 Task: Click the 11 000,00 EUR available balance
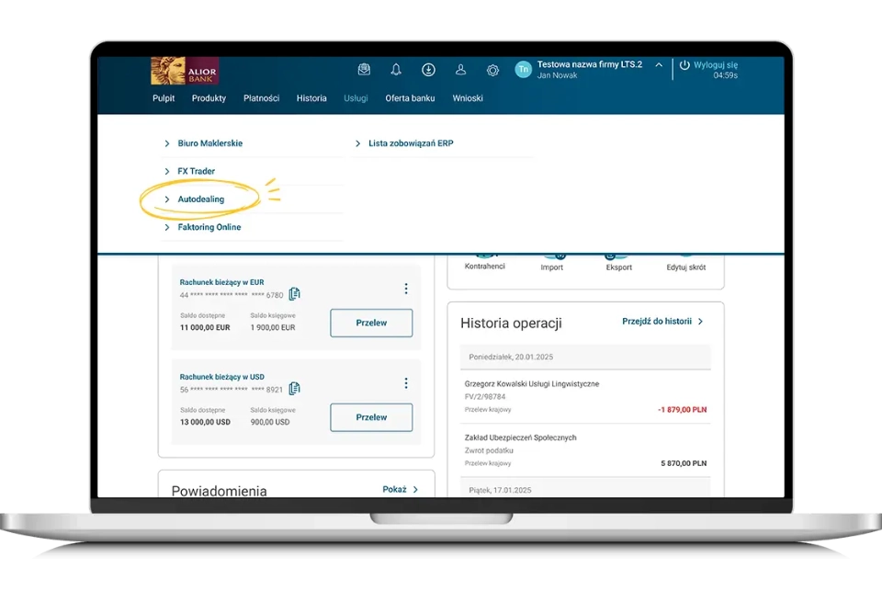(x=205, y=327)
